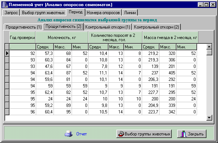
Task: Open the Запрос tab
Action: [x=11, y=13]
